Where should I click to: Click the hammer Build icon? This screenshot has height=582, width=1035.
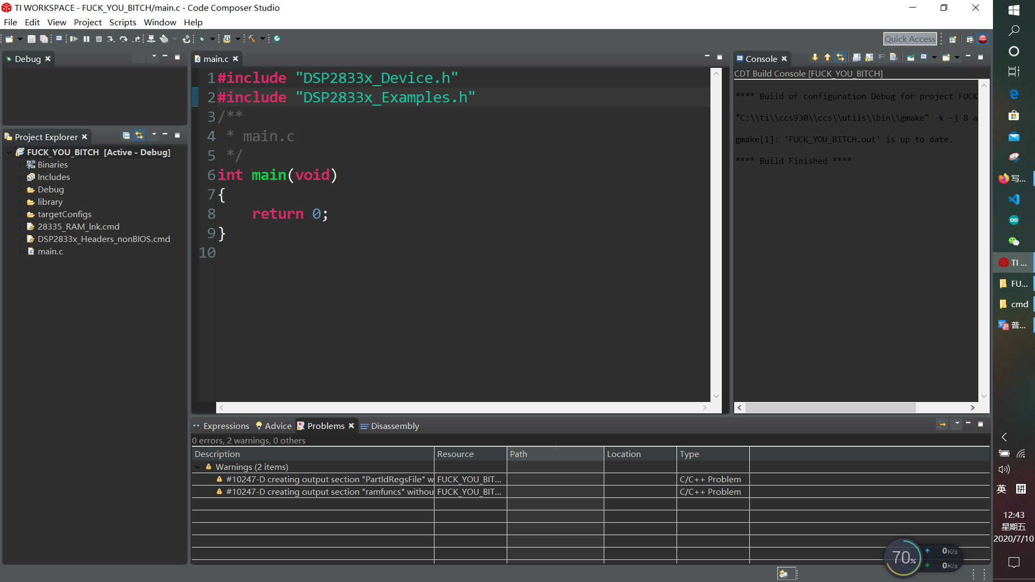[x=252, y=39]
